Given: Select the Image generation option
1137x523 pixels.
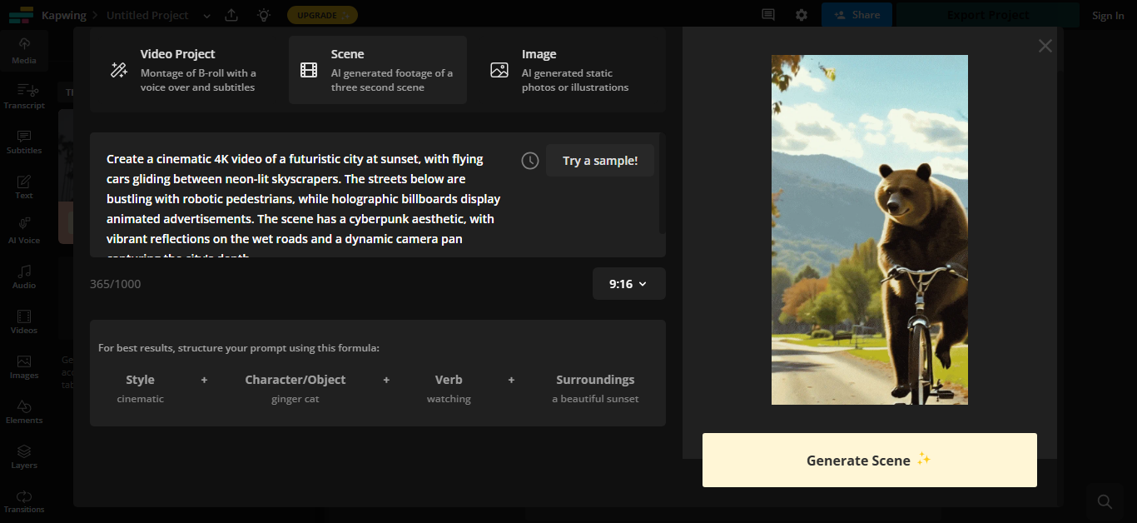Looking at the screenshot, I should 568,70.
